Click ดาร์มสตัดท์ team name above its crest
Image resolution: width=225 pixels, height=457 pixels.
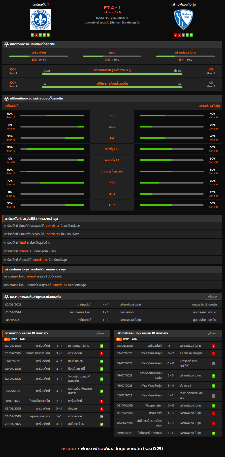[x=41, y=5]
